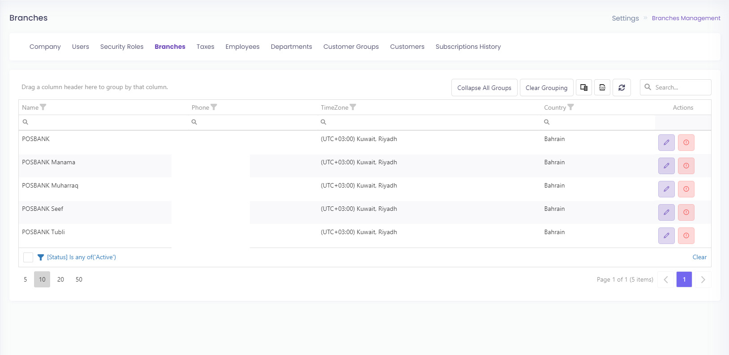Delete the POSBANK branch
The width and height of the screenshot is (729, 355).
pyautogui.click(x=686, y=142)
